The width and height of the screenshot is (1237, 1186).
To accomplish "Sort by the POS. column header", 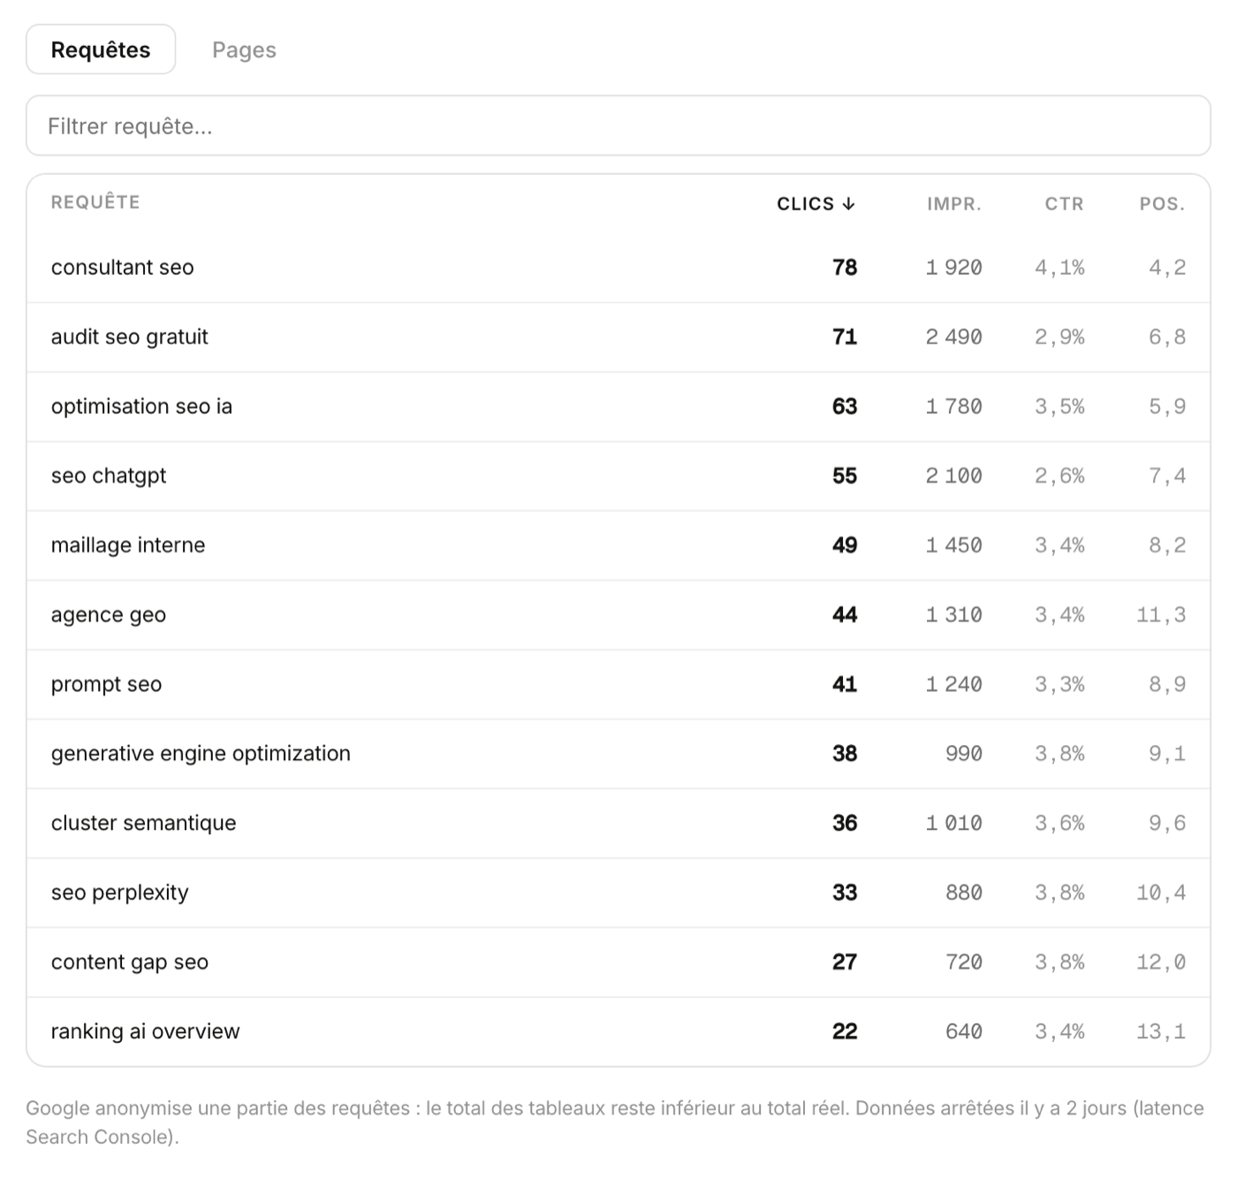I will point(1162,204).
